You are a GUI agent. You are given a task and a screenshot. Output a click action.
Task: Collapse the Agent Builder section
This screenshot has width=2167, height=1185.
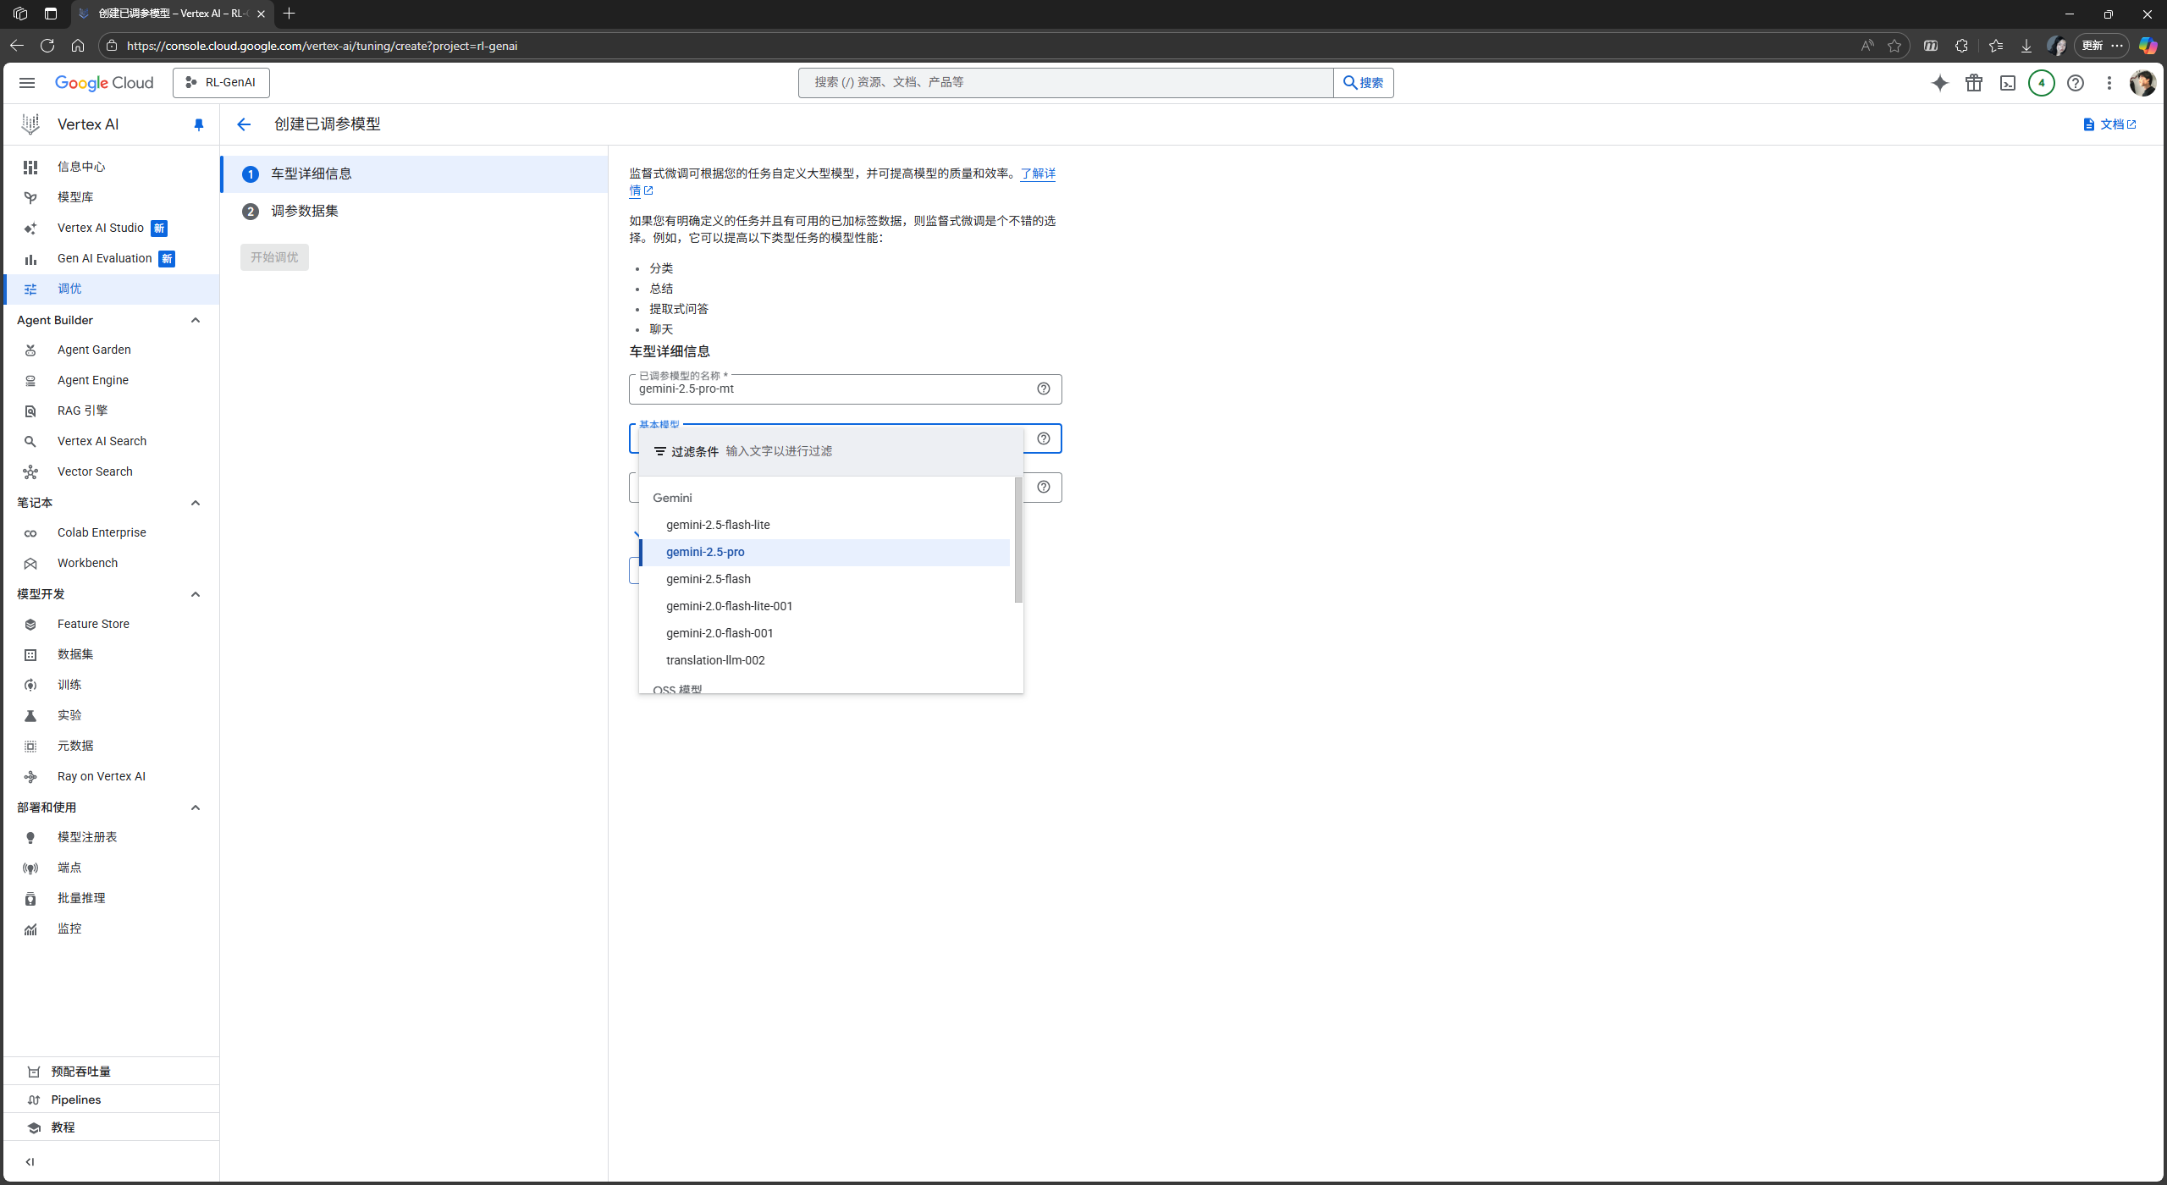coord(196,320)
